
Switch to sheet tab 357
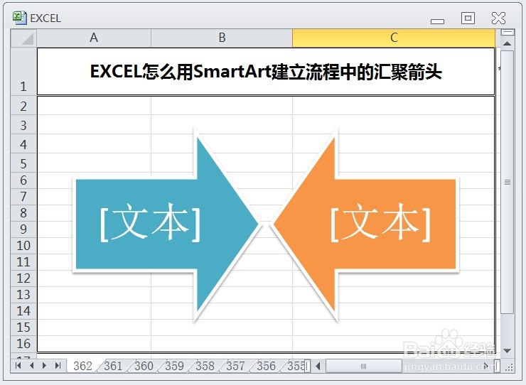[235, 366]
